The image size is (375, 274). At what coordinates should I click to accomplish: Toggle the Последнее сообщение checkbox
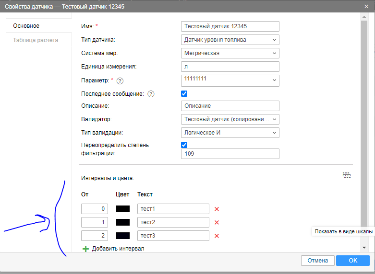pyautogui.click(x=184, y=93)
